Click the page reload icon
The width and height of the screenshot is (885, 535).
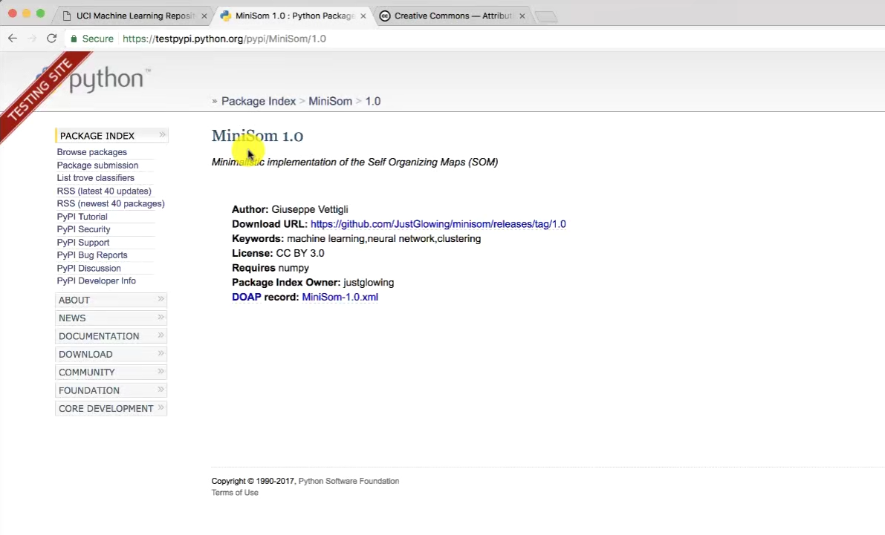pyautogui.click(x=51, y=39)
